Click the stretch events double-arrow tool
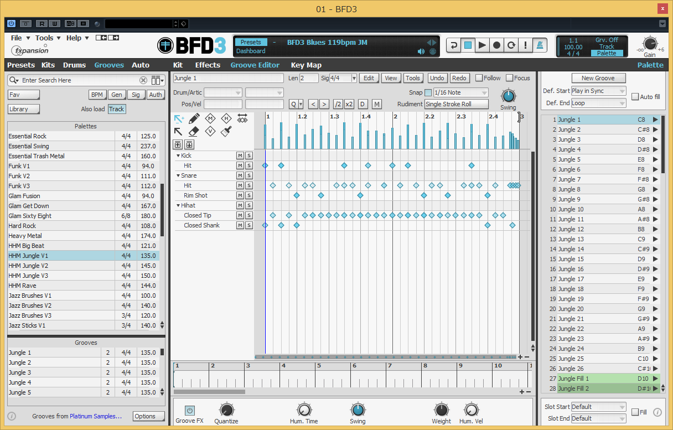The height and width of the screenshot is (430, 673). 242,118
